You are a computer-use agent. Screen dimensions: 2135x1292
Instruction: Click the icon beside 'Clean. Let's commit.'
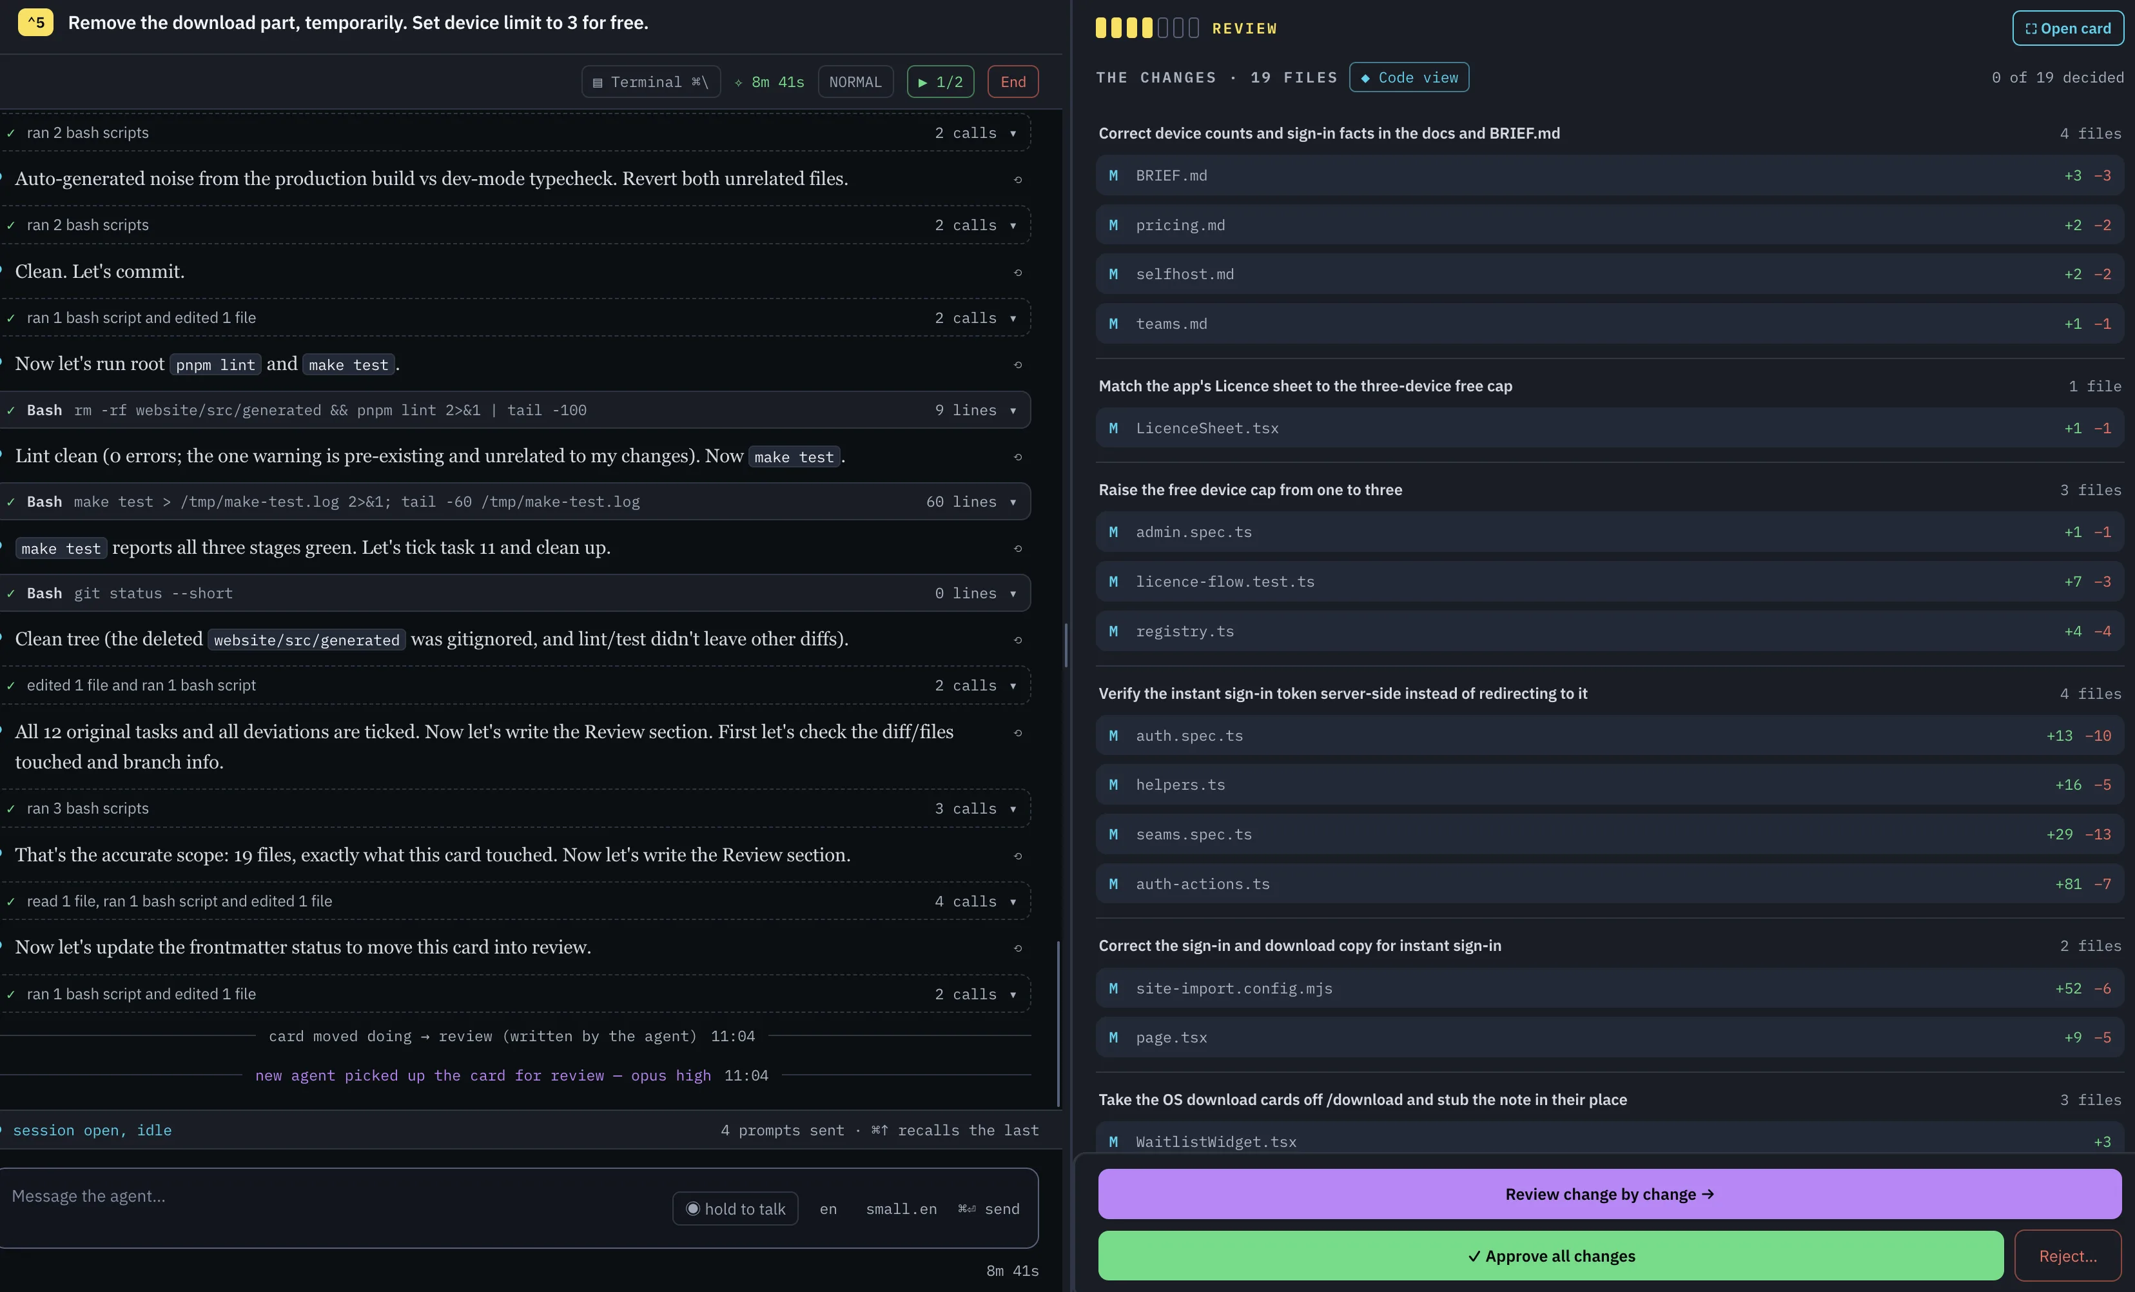[1018, 272]
